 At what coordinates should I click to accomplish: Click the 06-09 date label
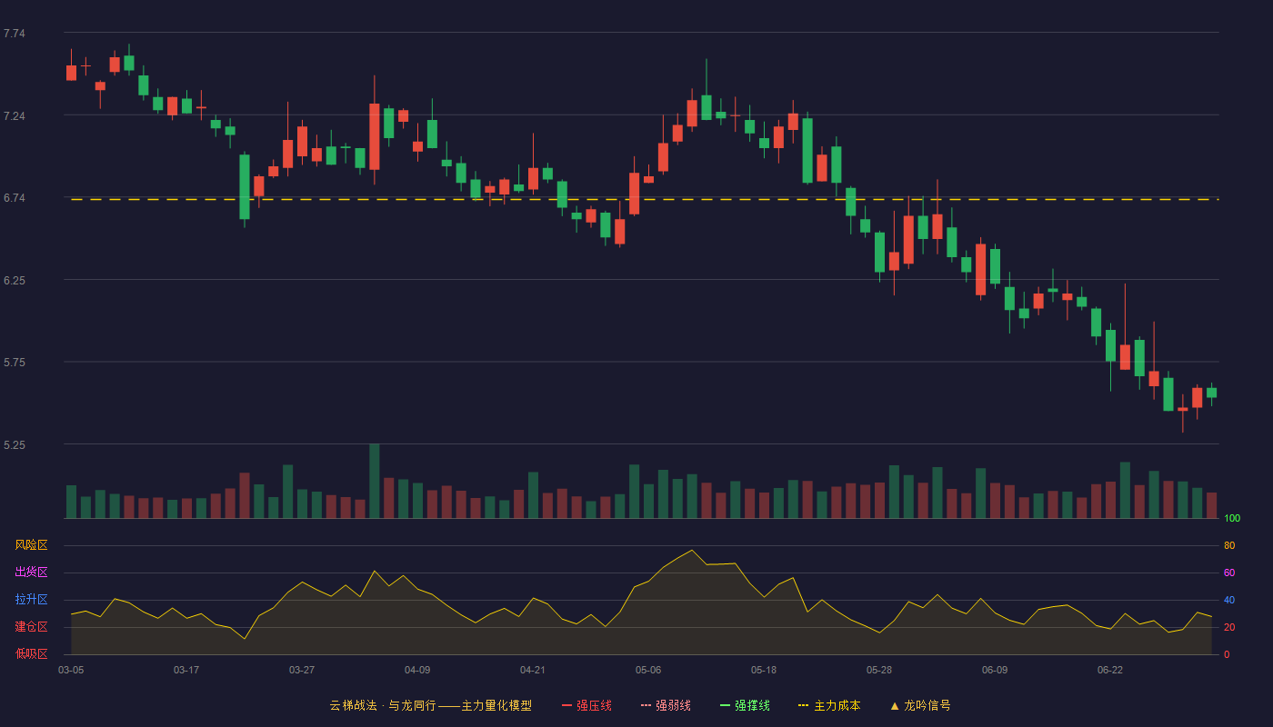995,670
